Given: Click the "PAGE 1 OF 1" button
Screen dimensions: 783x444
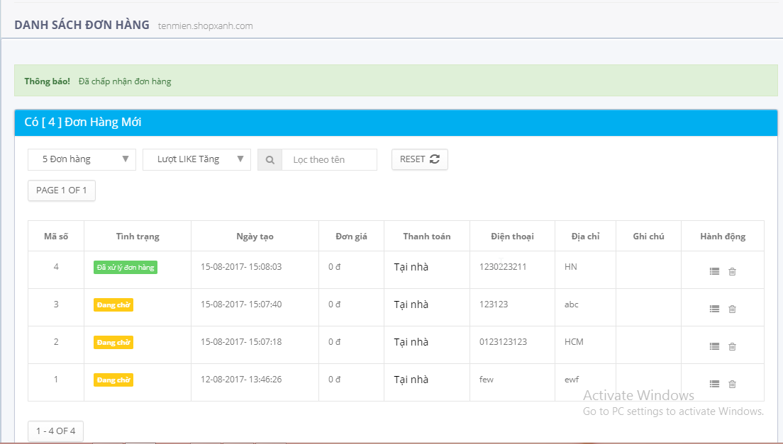Looking at the screenshot, I should pos(62,190).
